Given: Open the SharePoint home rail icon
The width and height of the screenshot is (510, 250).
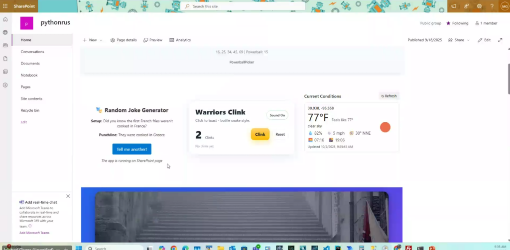Looking at the screenshot, I should 5,19.
